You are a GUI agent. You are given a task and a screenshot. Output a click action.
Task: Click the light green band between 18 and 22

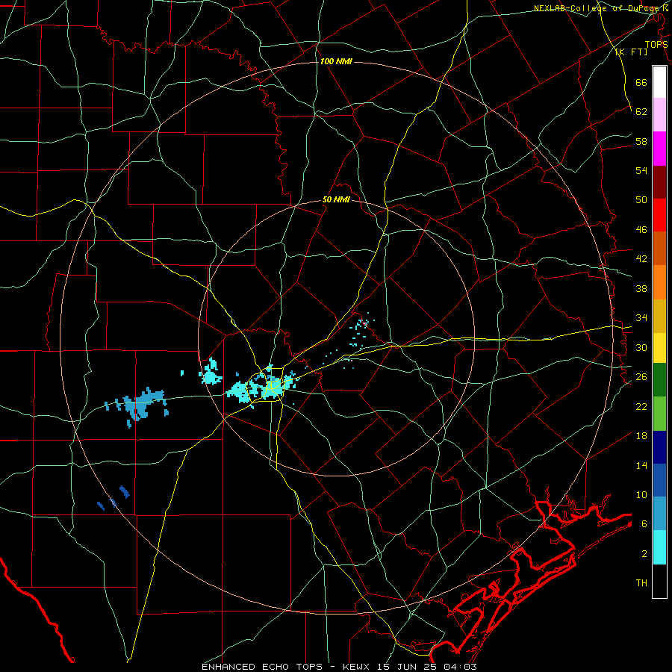[659, 414]
